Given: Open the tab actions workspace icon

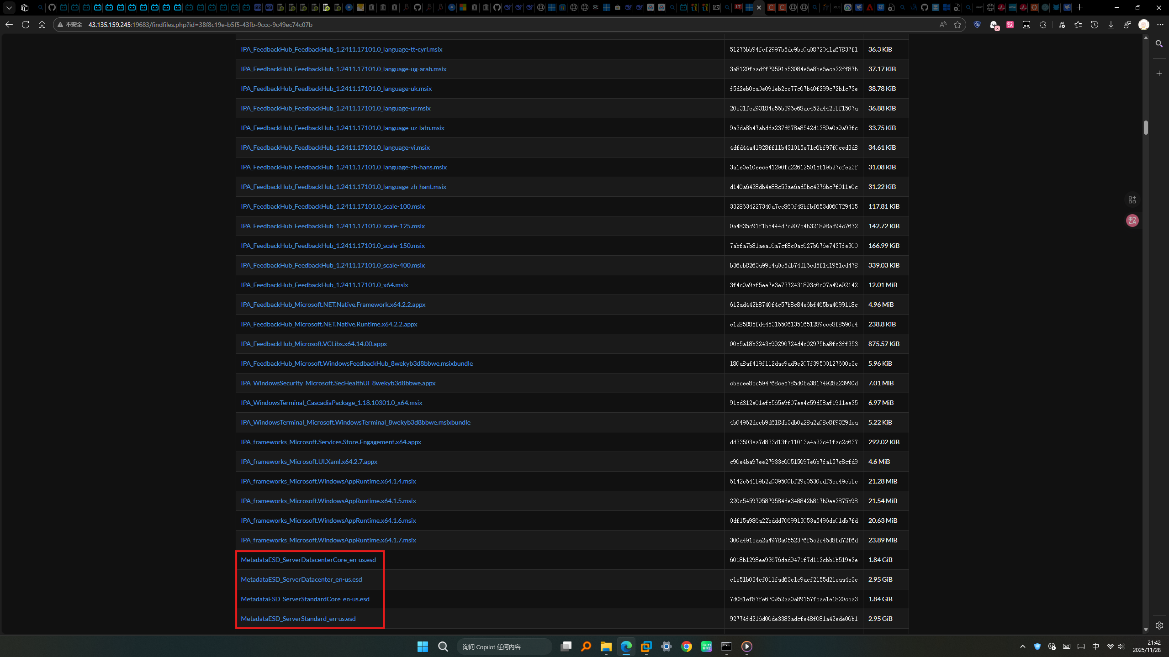Looking at the screenshot, I should click(25, 7).
